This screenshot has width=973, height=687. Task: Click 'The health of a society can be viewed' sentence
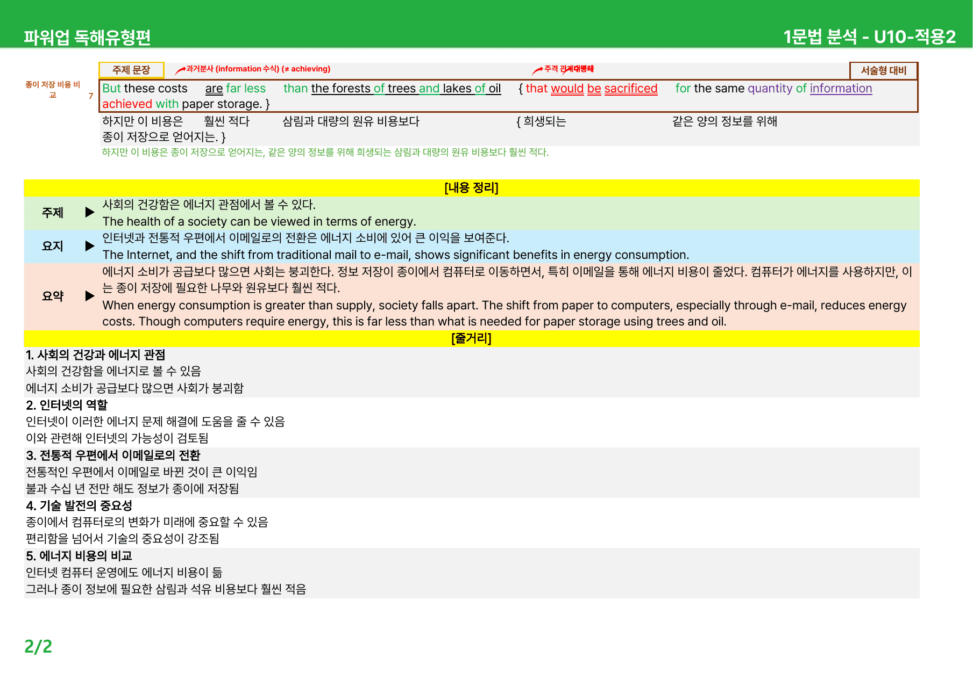pos(259,221)
